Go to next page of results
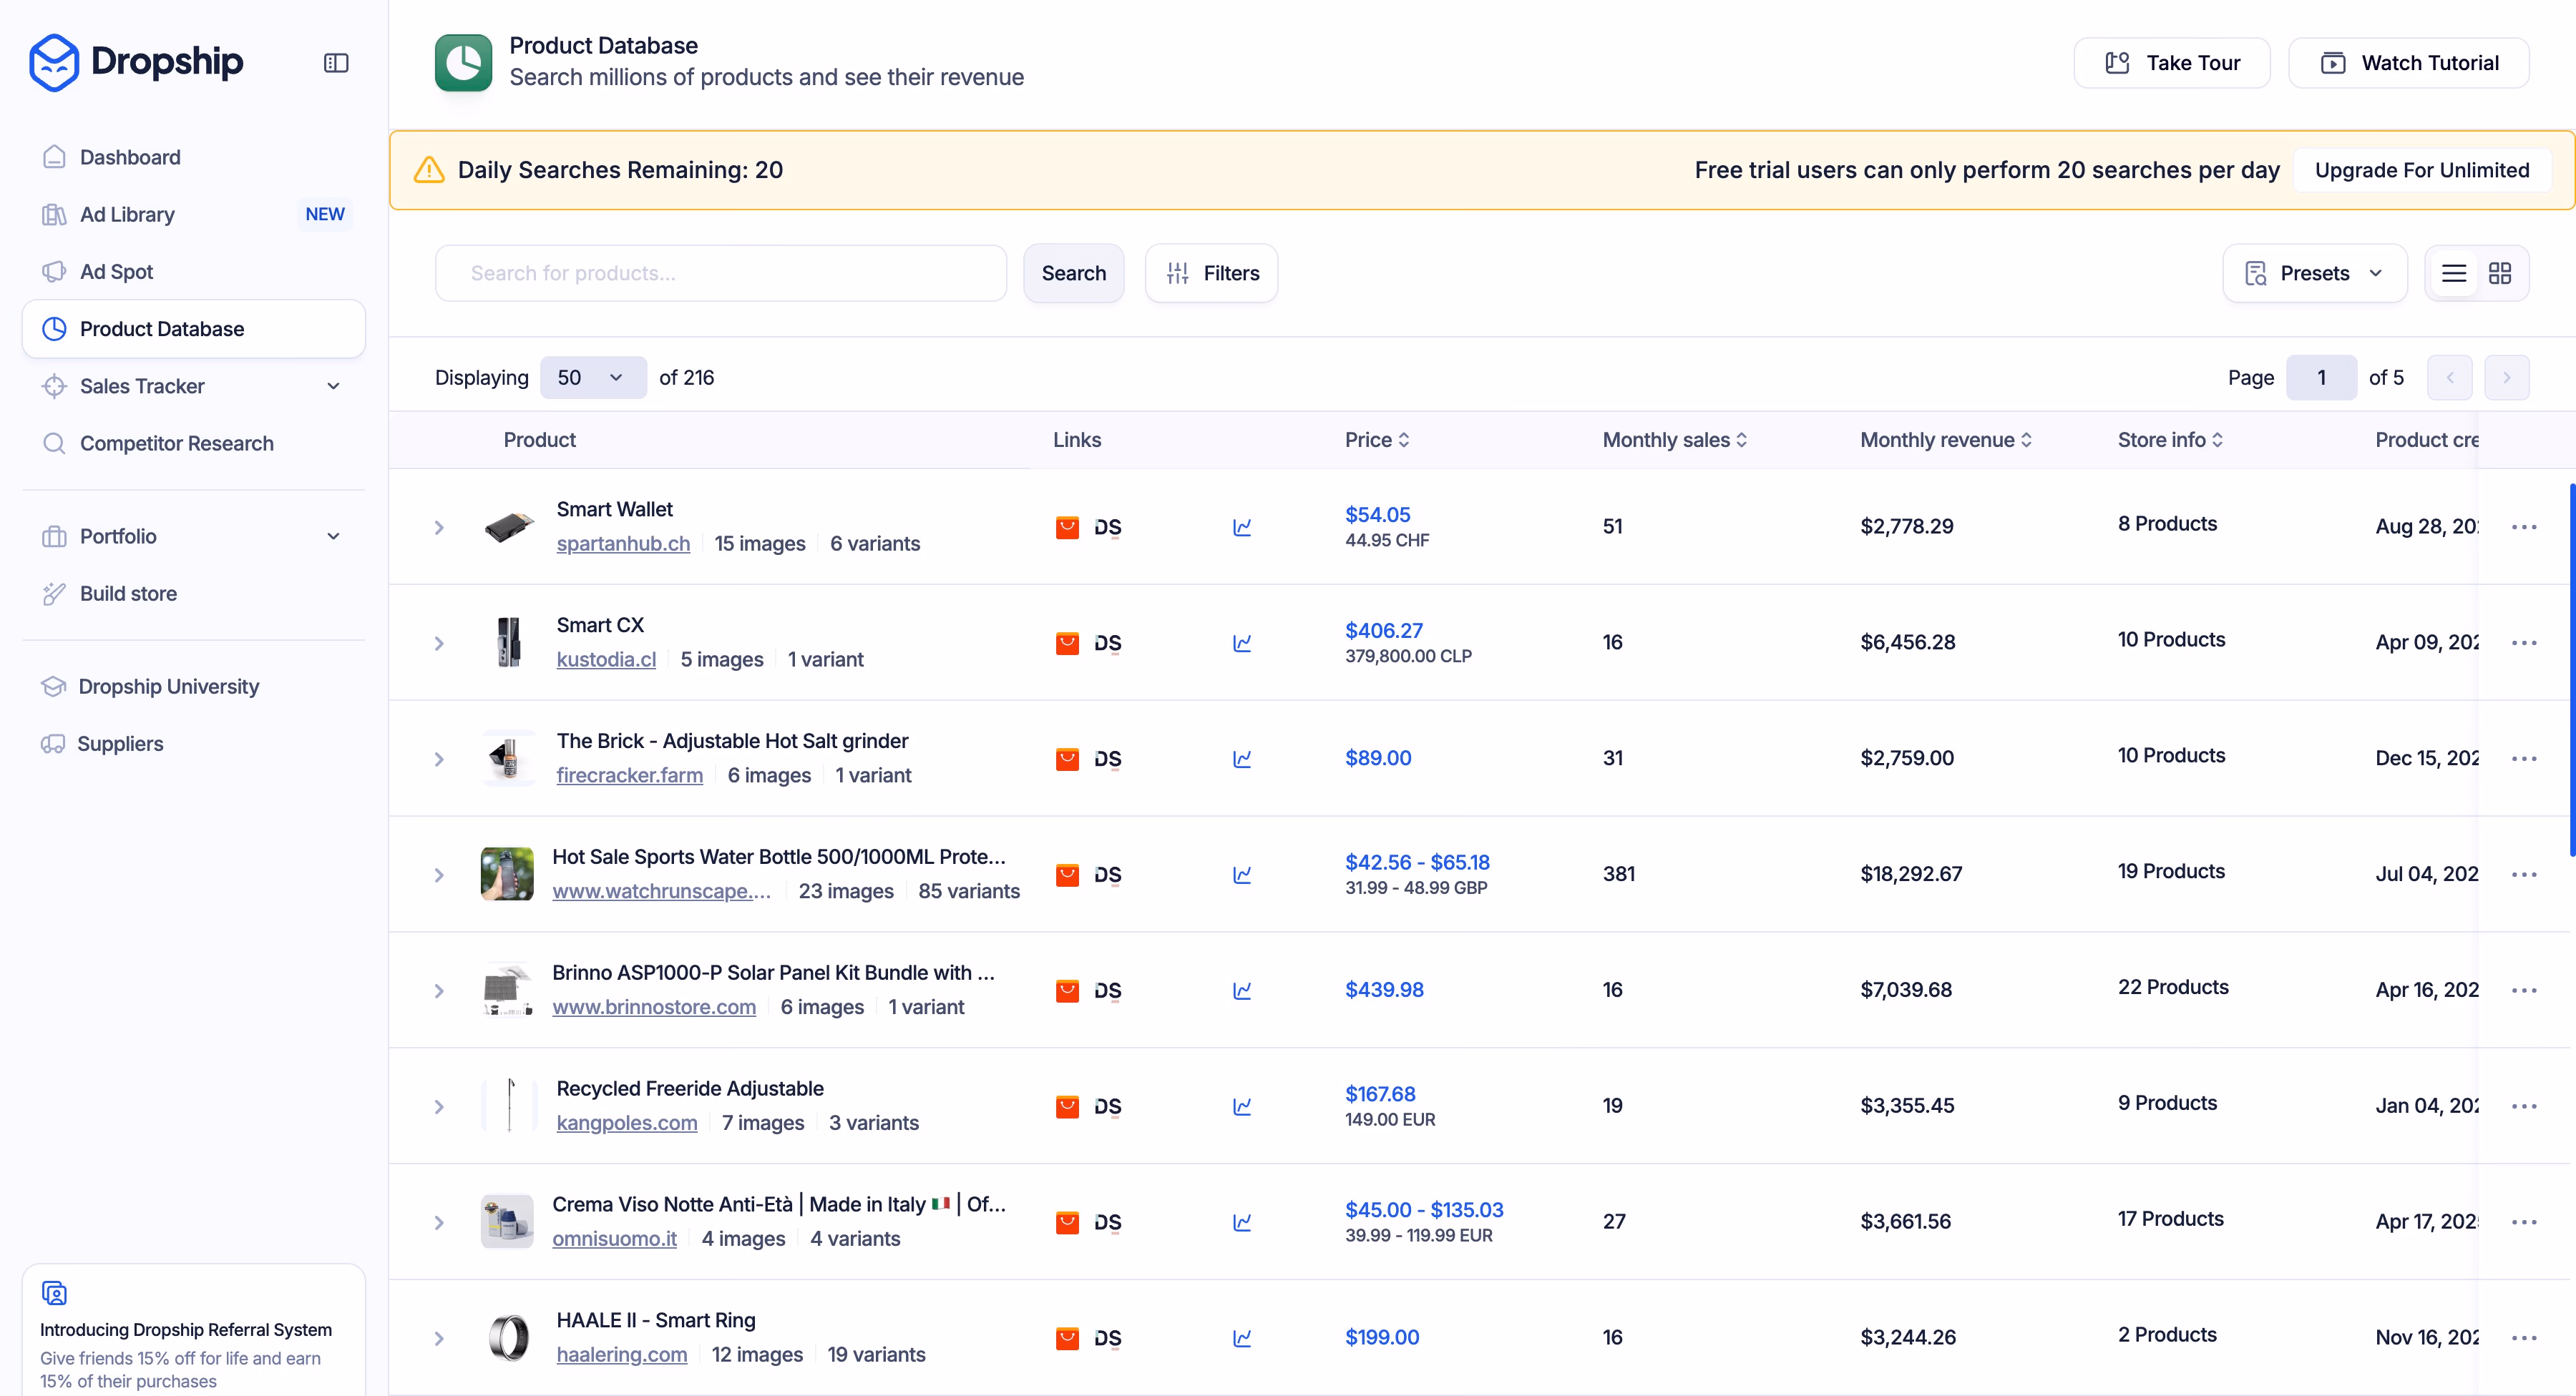Screen dimensions: 2576x1396 pos(2507,377)
